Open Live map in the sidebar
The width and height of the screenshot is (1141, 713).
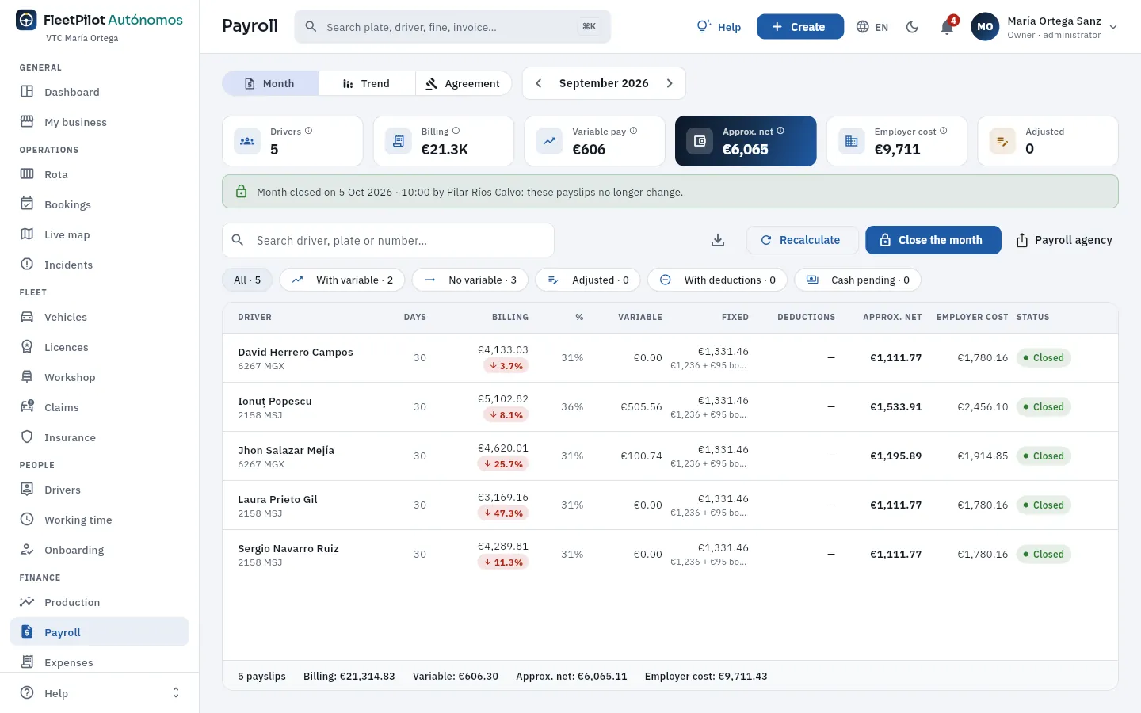point(100,234)
